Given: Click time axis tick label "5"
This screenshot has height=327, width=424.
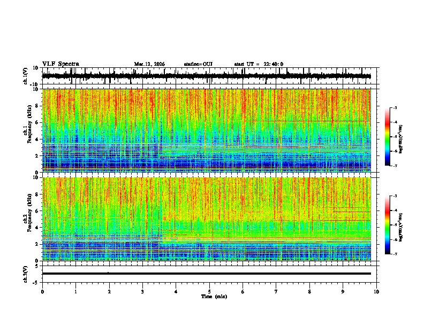Looking at the screenshot, I should 209,292.
